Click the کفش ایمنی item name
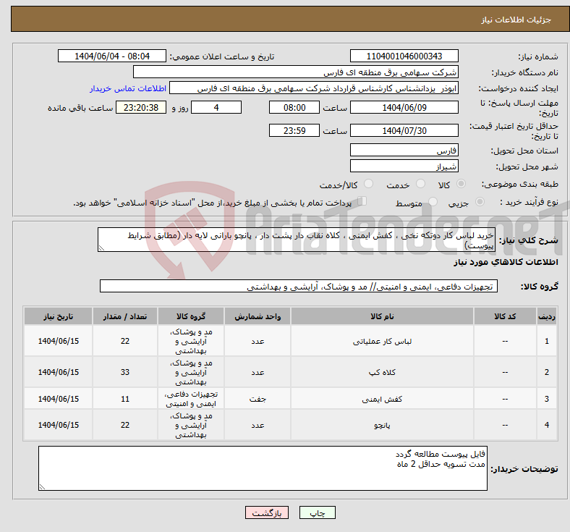Image resolution: width=570 pixels, height=532 pixels. point(382,399)
